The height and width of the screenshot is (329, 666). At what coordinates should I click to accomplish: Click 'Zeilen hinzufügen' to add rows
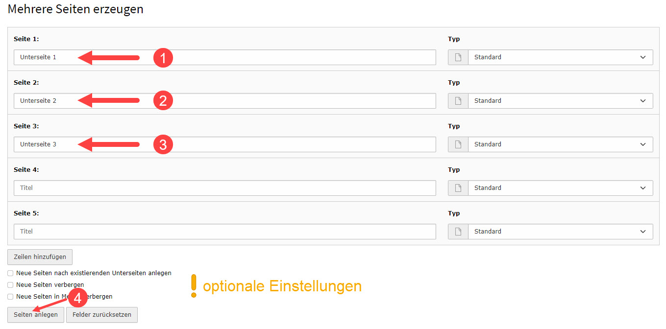click(x=40, y=257)
